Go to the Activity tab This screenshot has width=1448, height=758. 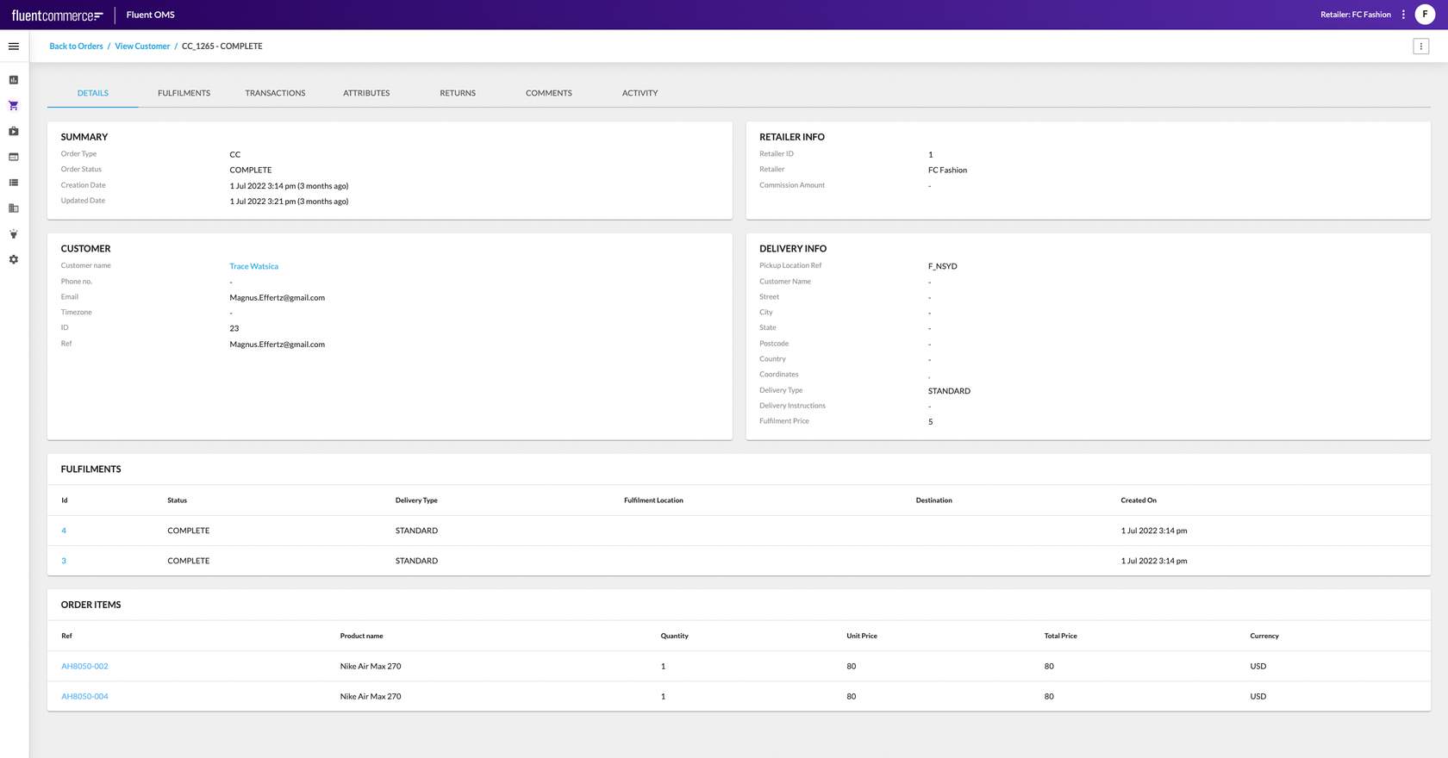[640, 93]
